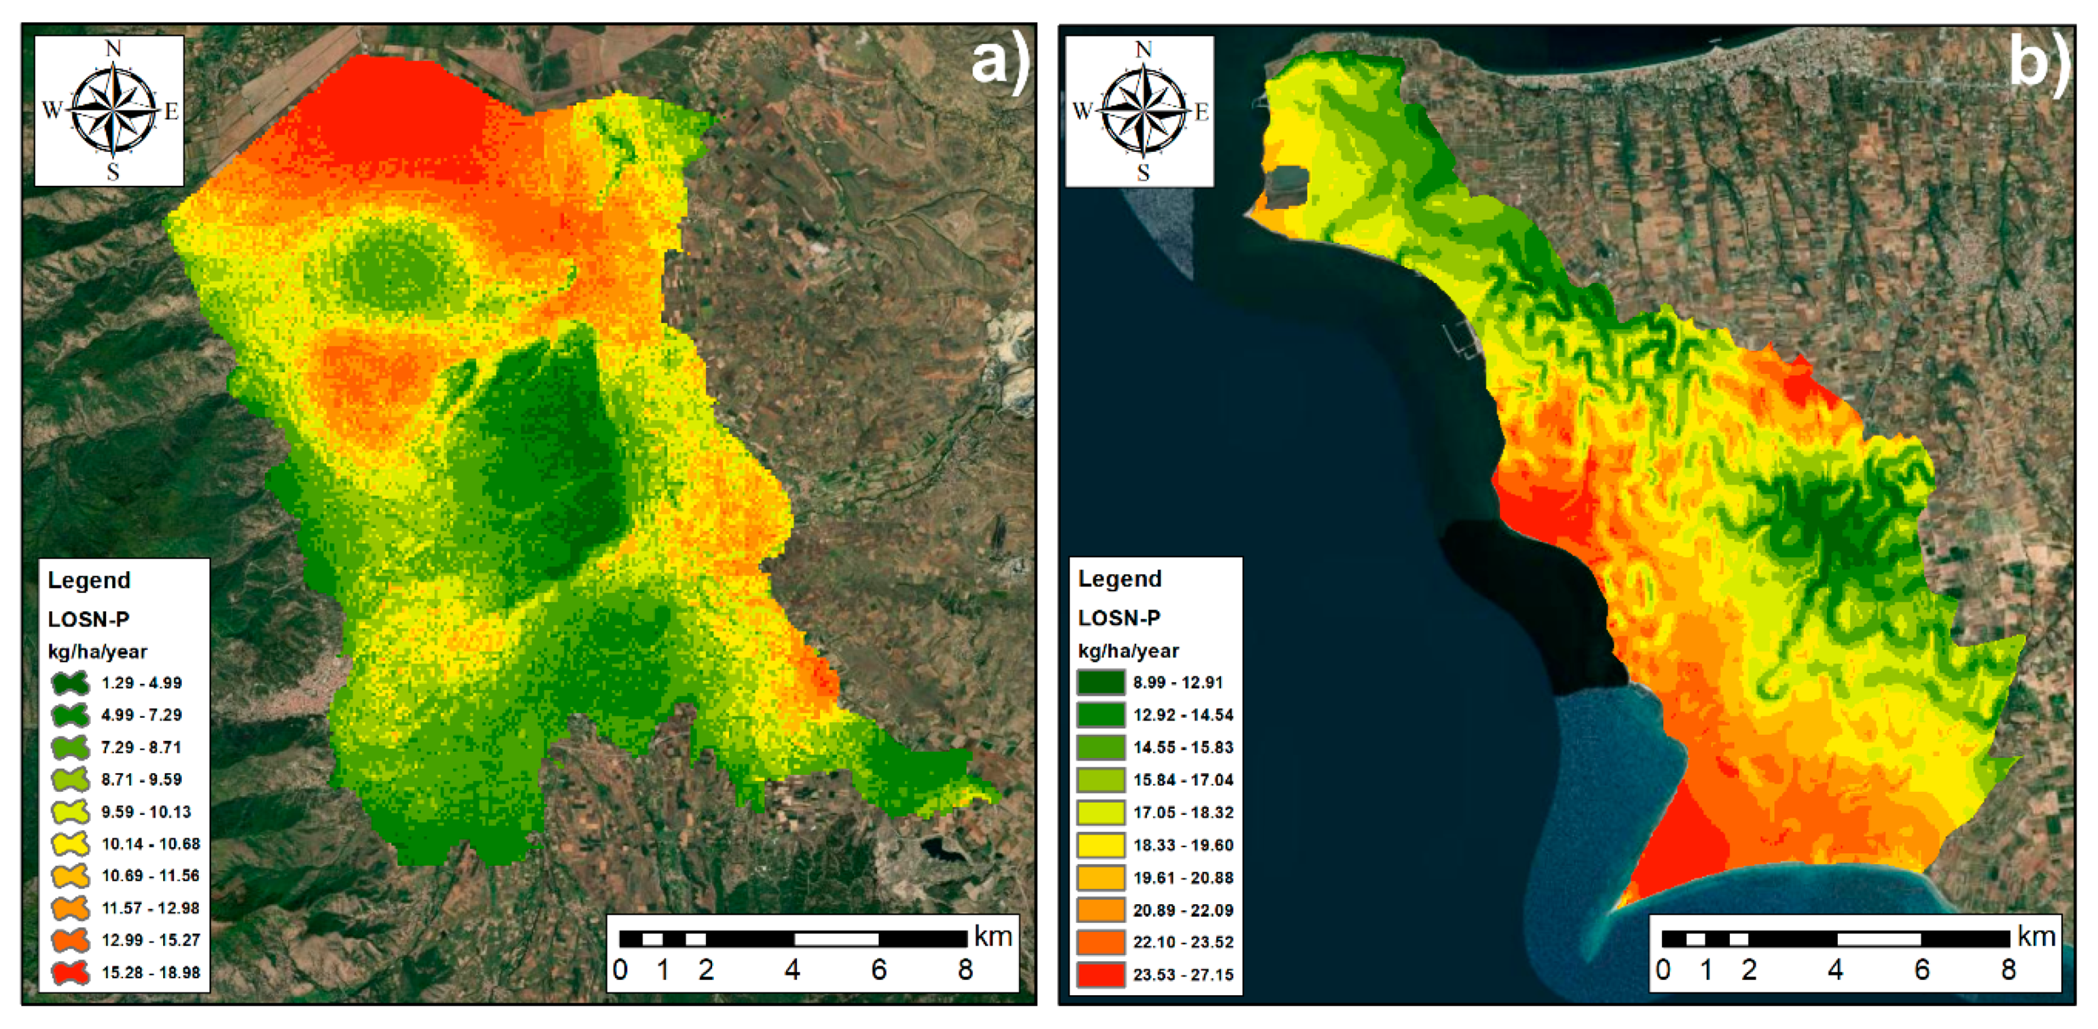Select the dark green 8.99 - 12.91 swatch
The image size is (2098, 1029).
pyautogui.click(x=1100, y=682)
